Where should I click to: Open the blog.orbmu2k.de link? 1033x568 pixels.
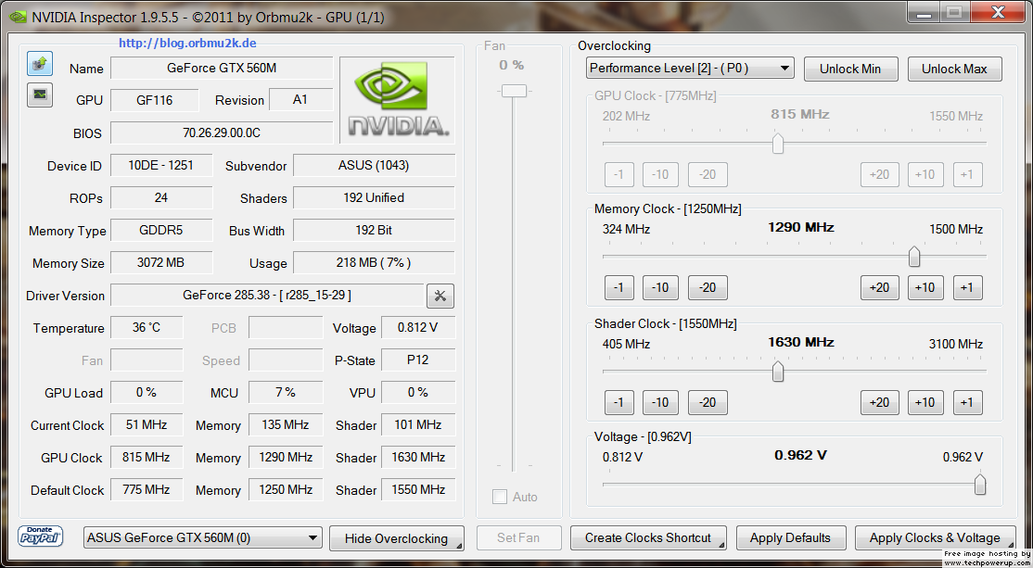tap(187, 44)
